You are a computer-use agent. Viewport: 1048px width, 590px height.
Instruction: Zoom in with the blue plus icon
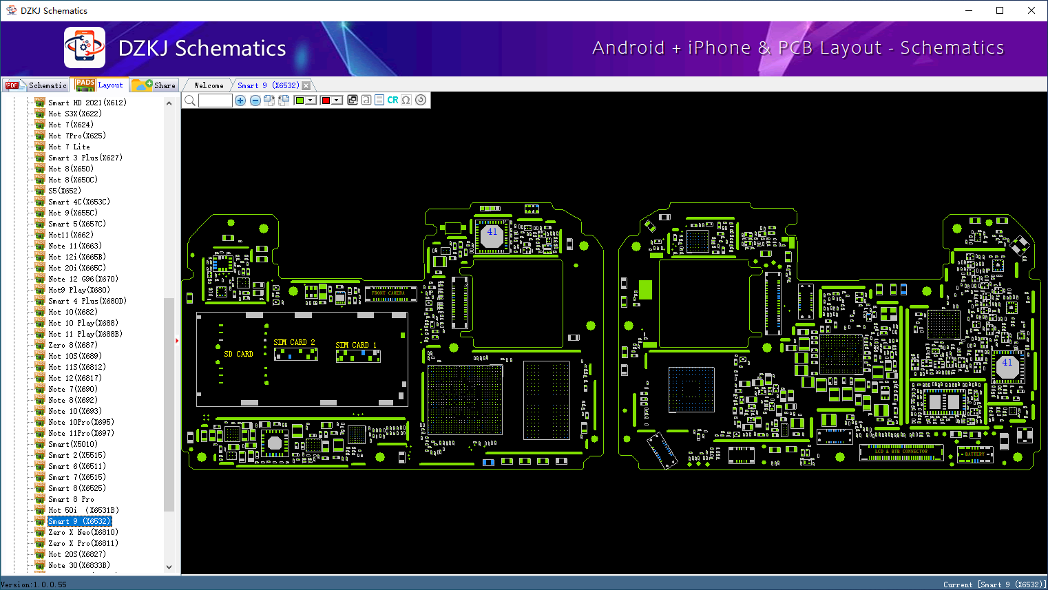[240, 101]
